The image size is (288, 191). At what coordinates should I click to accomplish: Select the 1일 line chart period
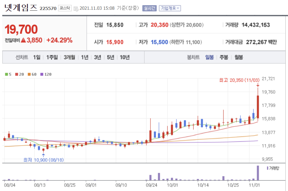pyautogui.click(x=37, y=57)
